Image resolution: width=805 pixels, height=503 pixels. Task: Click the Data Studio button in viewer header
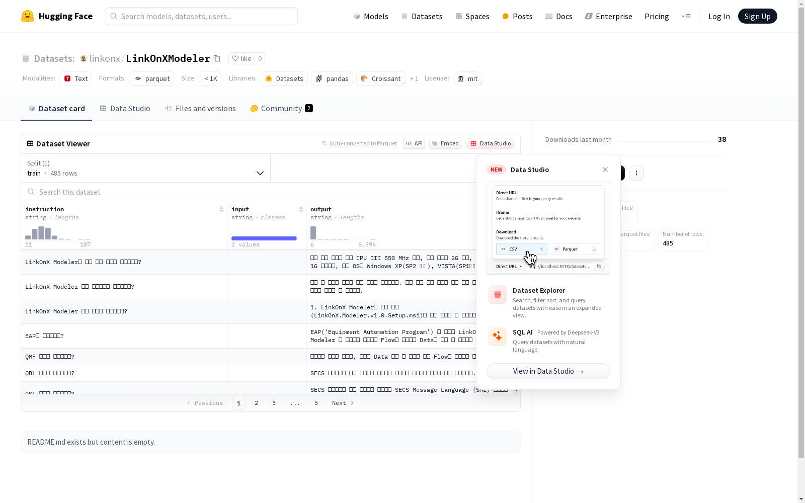pos(491,143)
